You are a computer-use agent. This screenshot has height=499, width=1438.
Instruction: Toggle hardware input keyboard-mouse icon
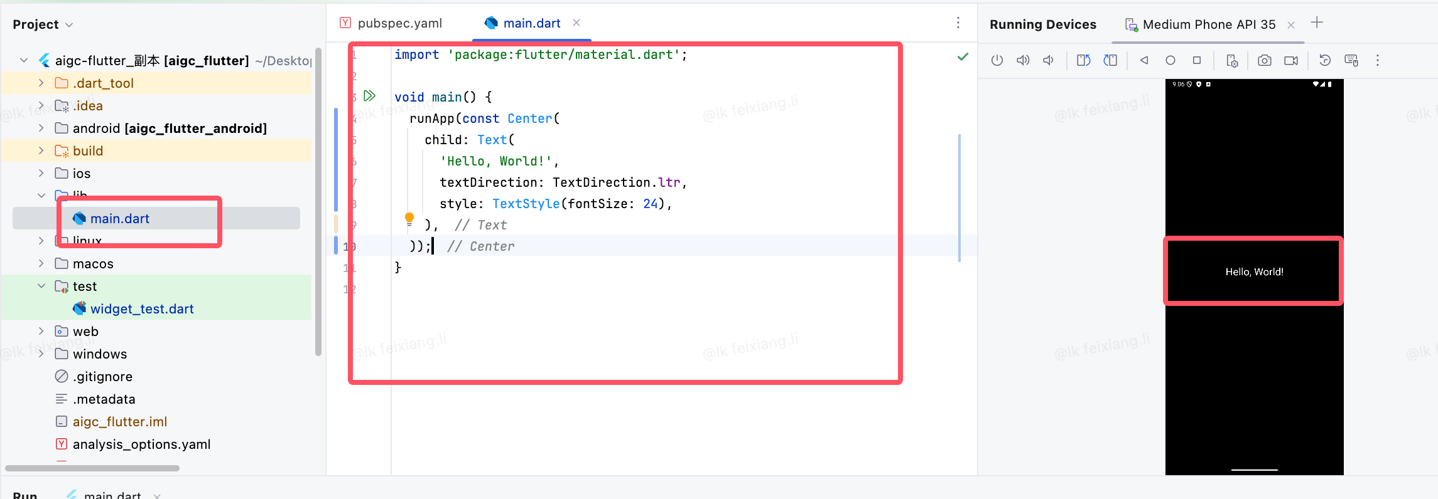click(x=1351, y=60)
